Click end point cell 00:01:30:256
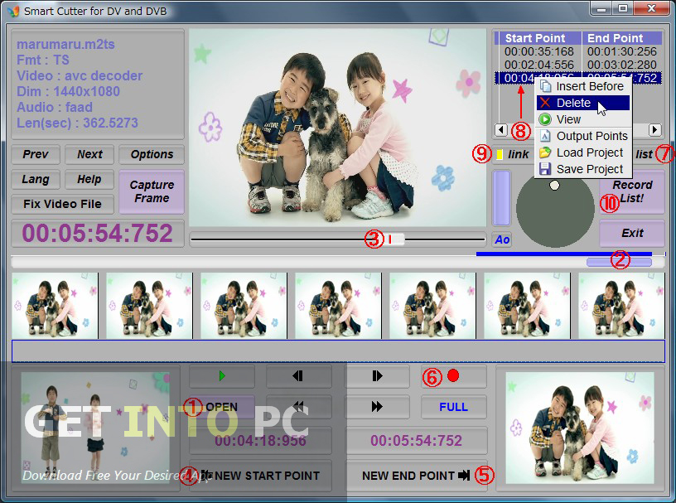The height and width of the screenshot is (503, 676). [x=621, y=51]
